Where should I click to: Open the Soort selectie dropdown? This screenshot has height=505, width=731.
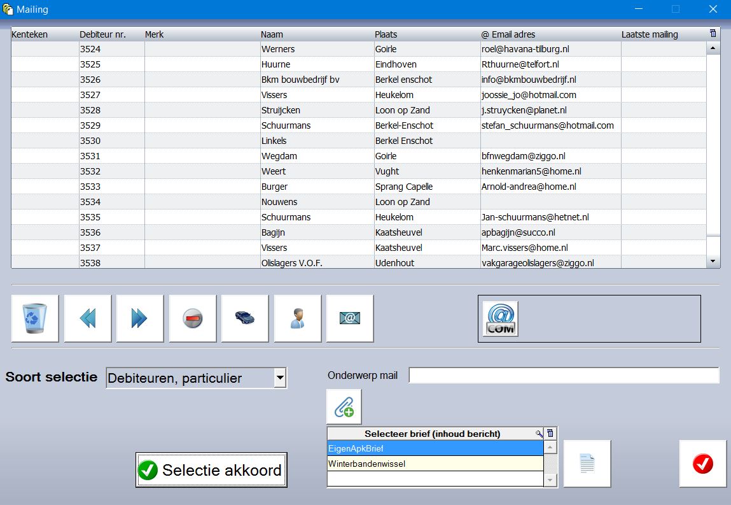click(279, 378)
